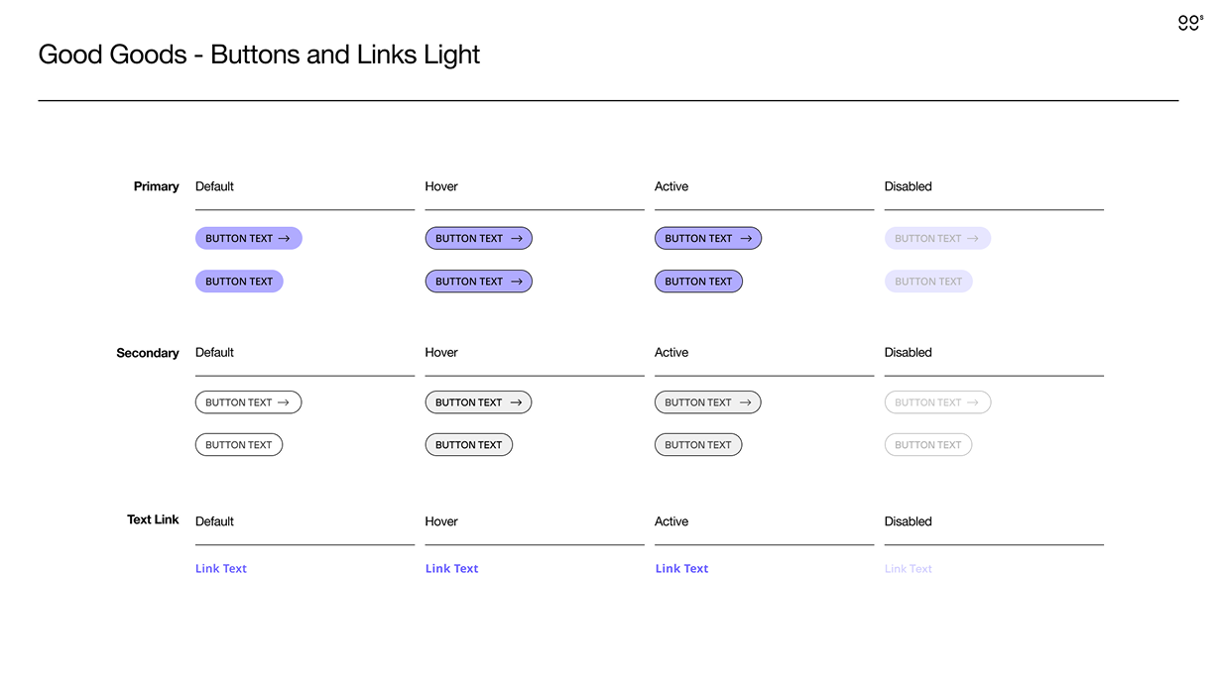Click Secondary Default button without arrow
Screen dimensions: 1217x684
(239, 445)
